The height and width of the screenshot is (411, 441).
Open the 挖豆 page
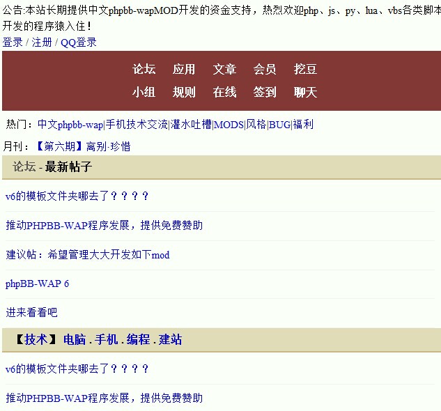[305, 69]
